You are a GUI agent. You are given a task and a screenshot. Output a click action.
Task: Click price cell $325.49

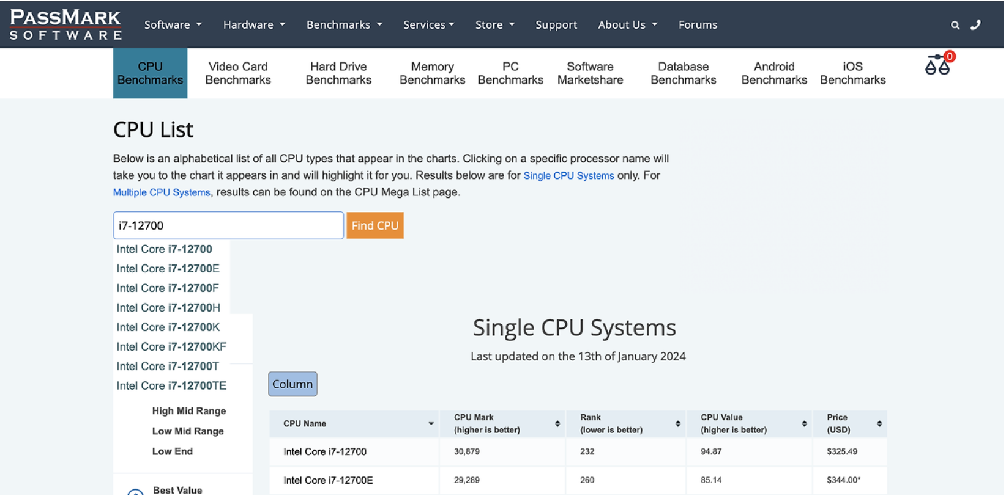click(x=843, y=453)
